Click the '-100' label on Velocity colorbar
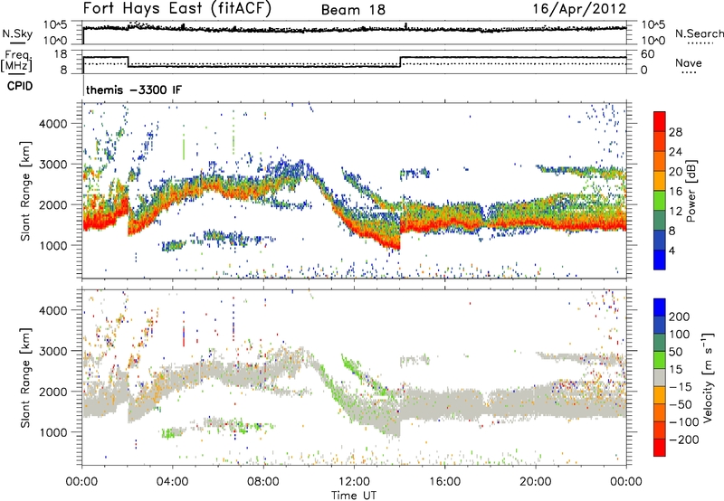Screen dimensions: 724x501 pos(684,422)
